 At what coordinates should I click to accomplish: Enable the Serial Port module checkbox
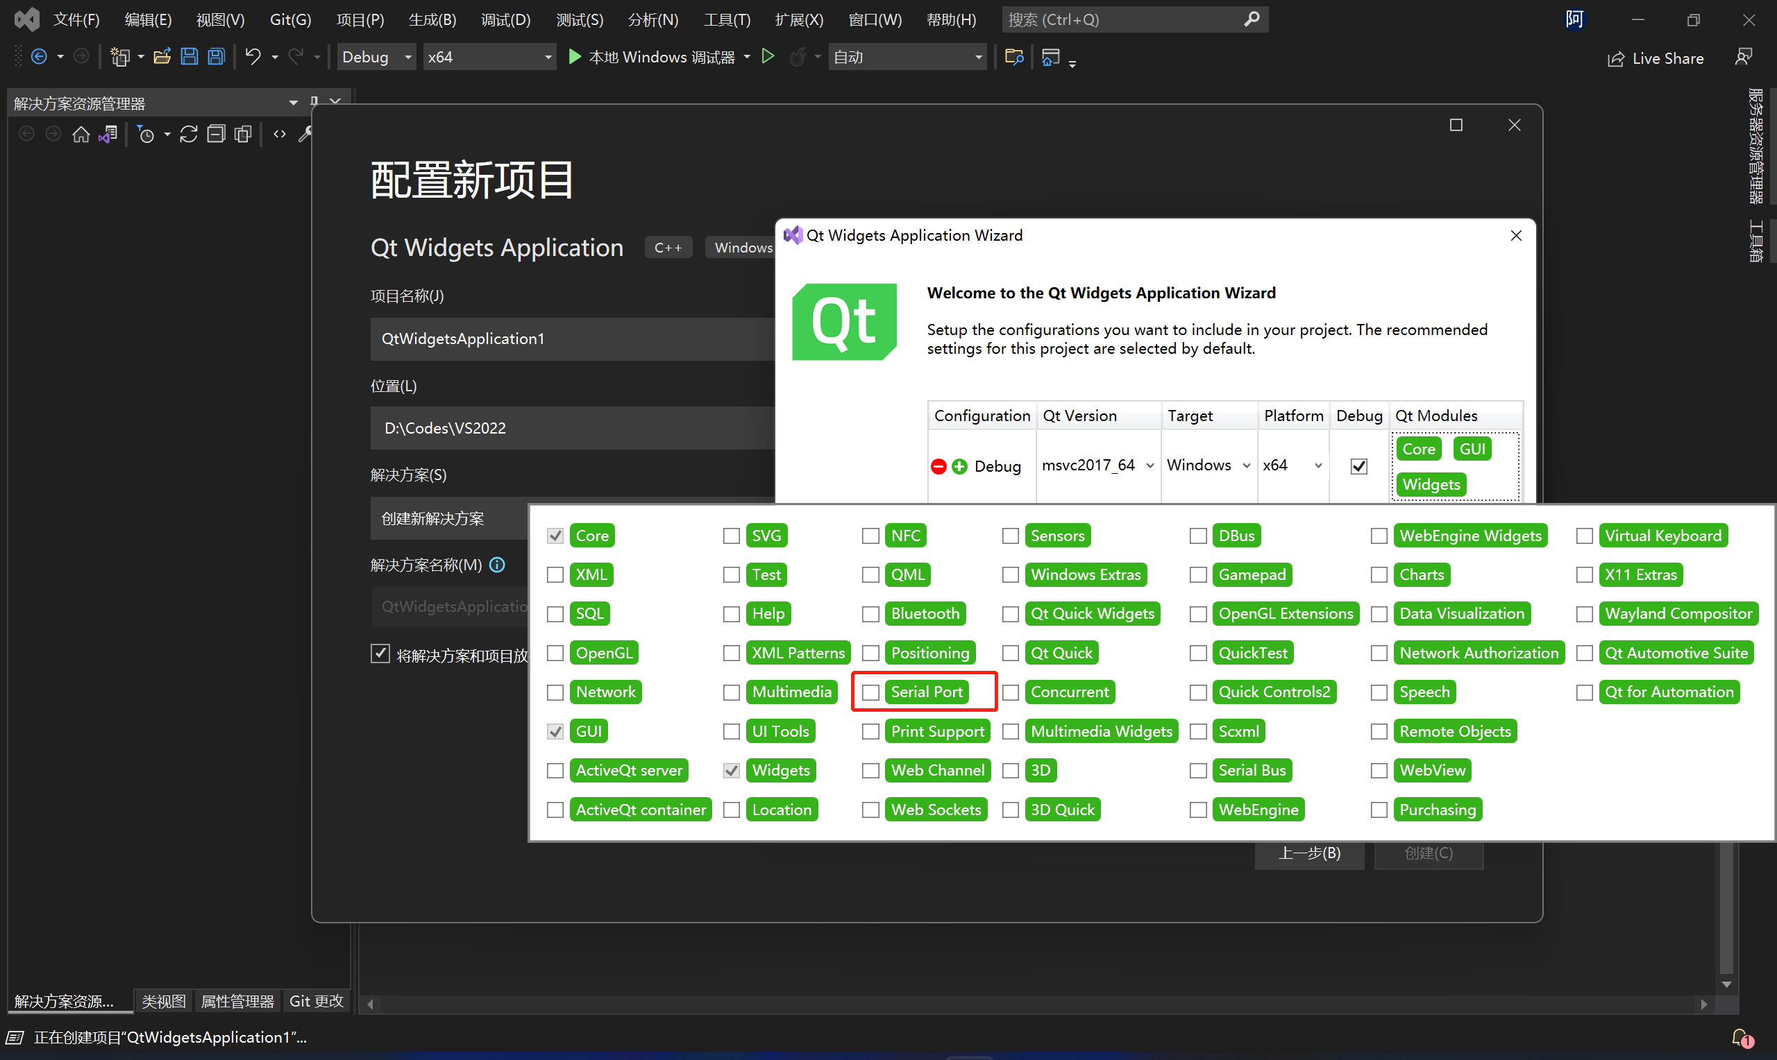(870, 692)
